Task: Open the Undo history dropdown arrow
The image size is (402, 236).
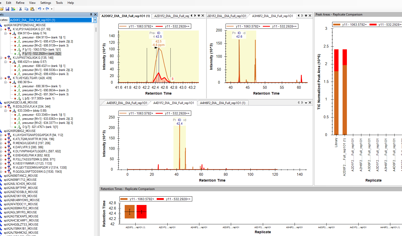Action: (43, 9)
